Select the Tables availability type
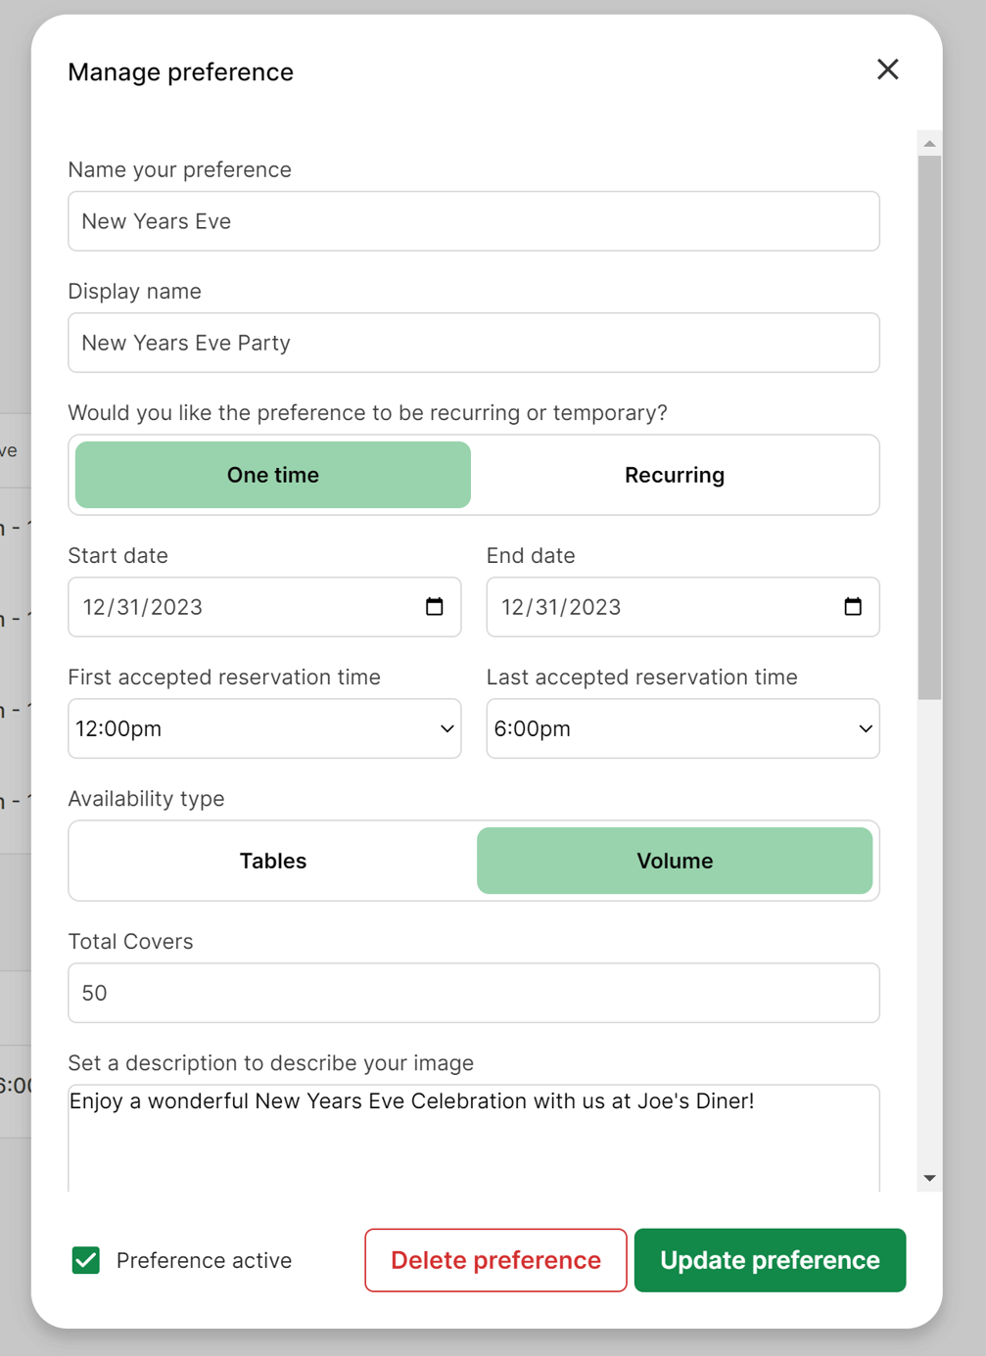Viewport: 986px width, 1356px height. pos(272,861)
